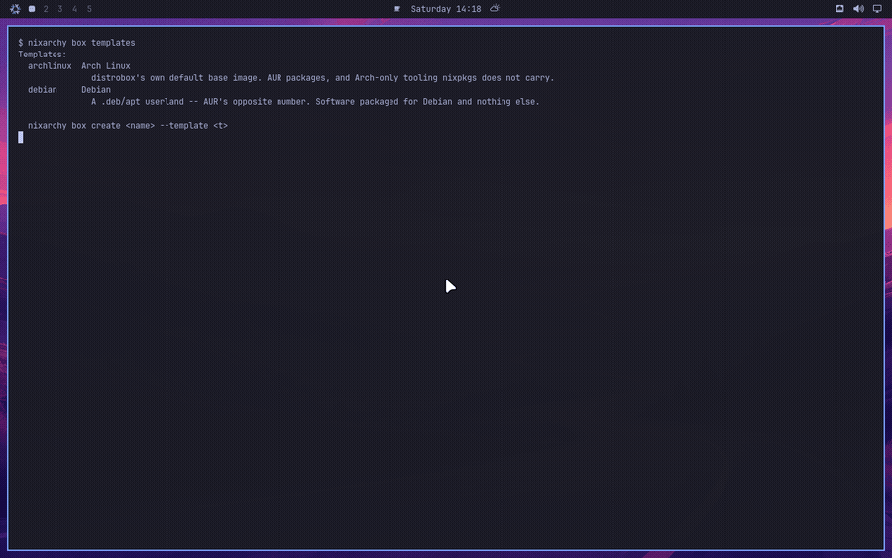
Task: Switch to workspace 5
Action: (x=89, y=9)
